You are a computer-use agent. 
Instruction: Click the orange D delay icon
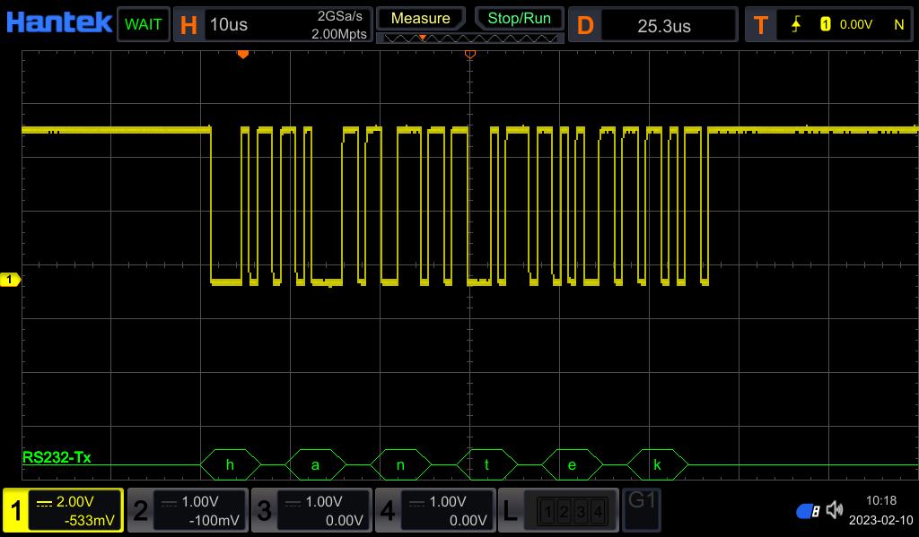click(x=585, y=25)
